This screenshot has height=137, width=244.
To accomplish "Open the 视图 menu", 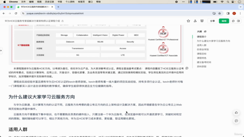I will click(39, 2).
